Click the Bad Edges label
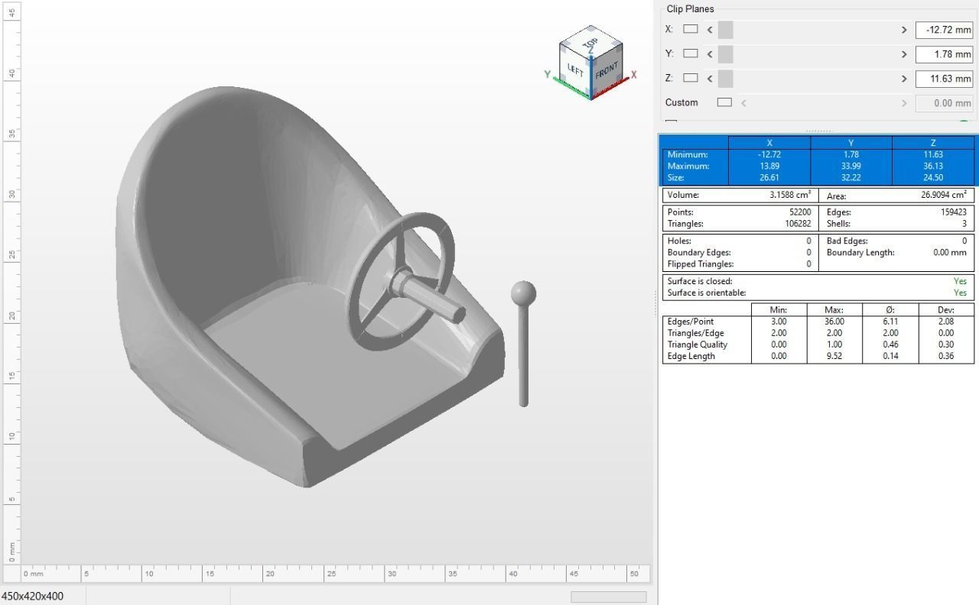 (848, 241)
